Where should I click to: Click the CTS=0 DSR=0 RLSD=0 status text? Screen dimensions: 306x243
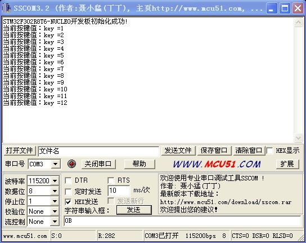(x=262, y=236)
